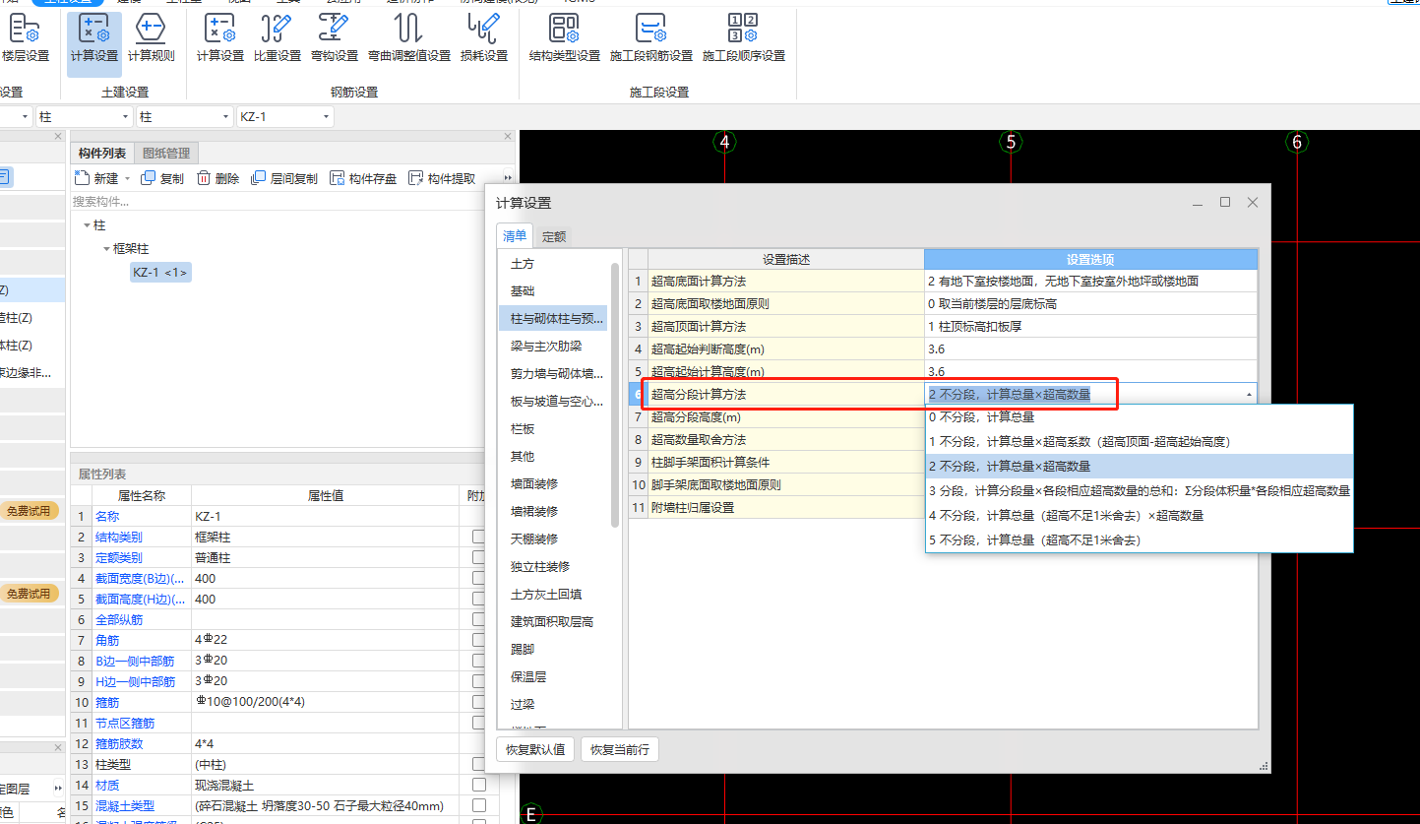Click the 恢复当前行 button

click(x=619, y=749)
